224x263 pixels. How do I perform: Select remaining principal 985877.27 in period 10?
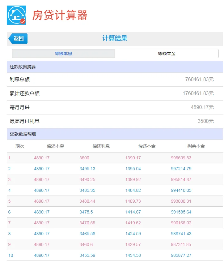tap(181, 255)
